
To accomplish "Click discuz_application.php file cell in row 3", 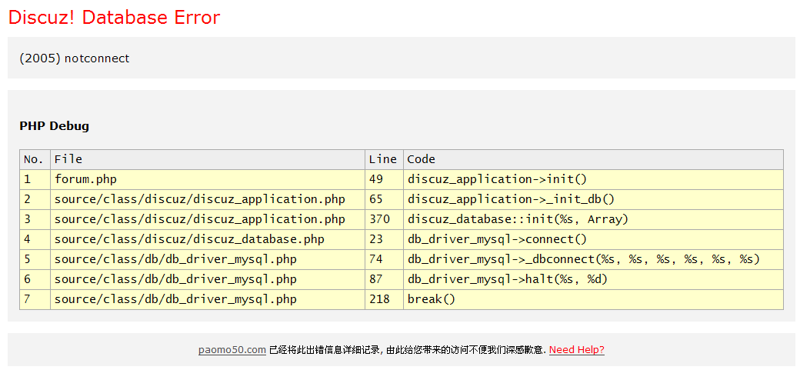I will pos(208,219).
